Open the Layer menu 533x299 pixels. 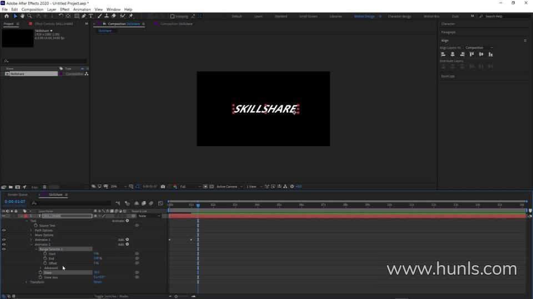(x=52, y=9)
